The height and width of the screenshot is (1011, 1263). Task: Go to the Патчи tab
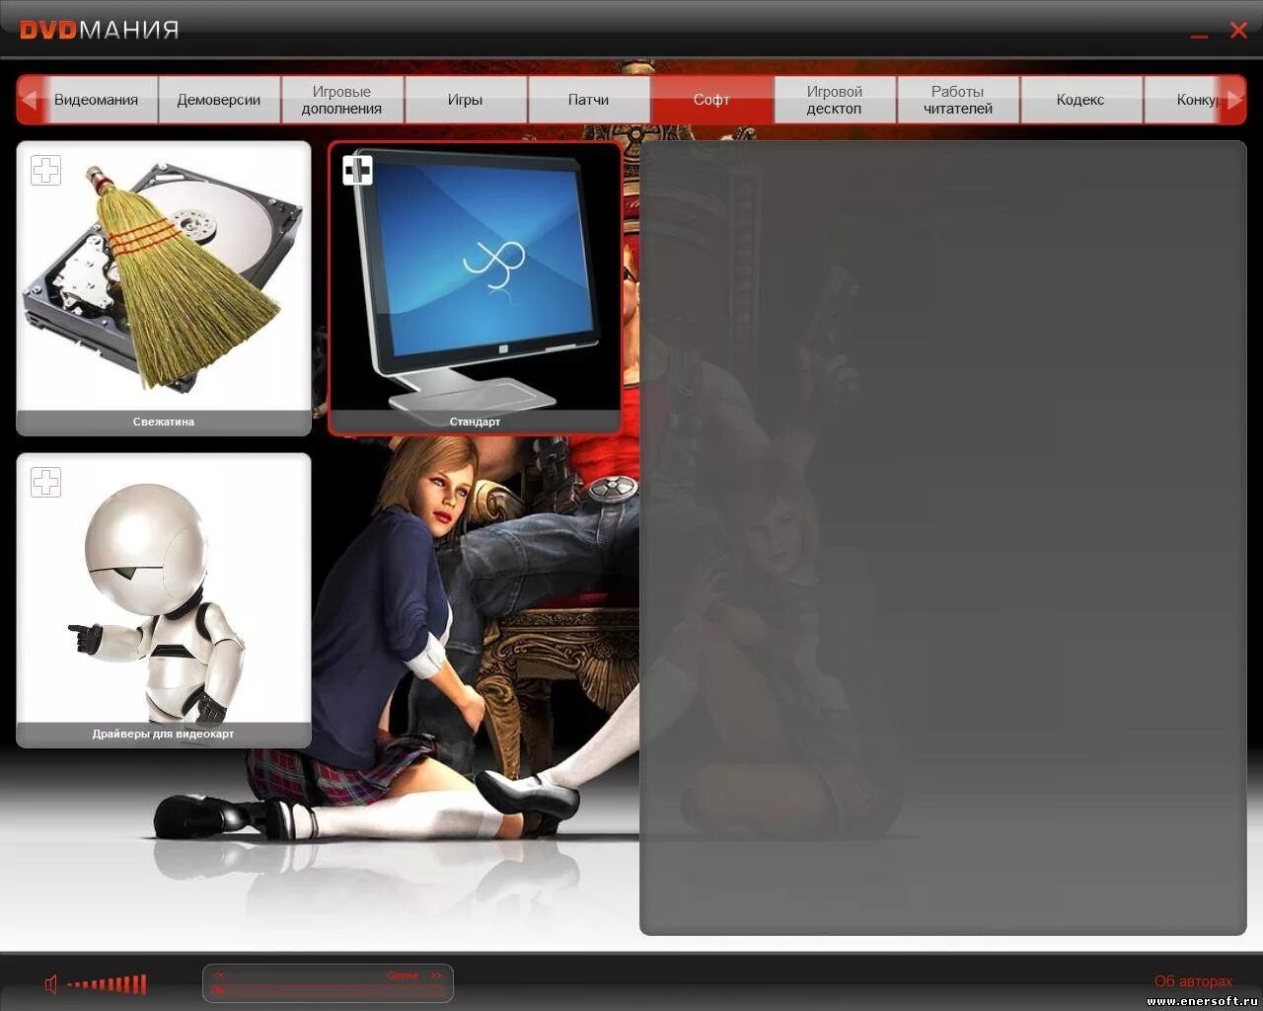[588, 100]
